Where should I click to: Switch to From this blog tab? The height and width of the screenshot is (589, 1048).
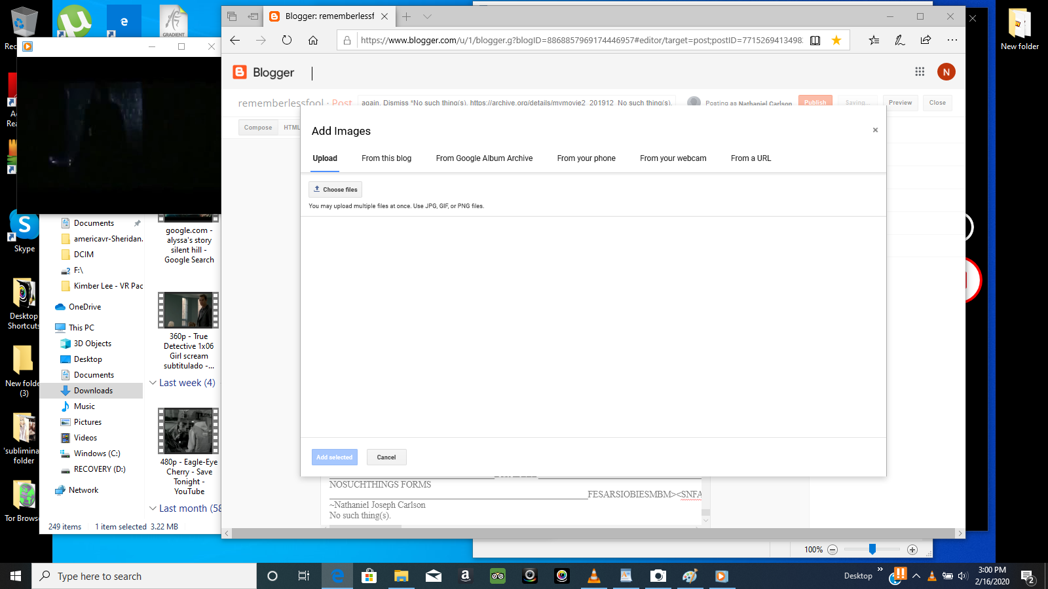tap(386, 158)
